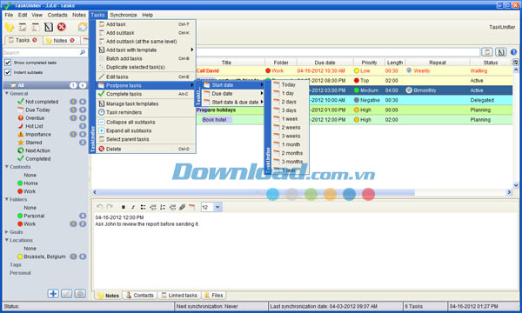Image resolution: width=522 pixels, height=313 pixels.
Task: Insert numbered list in note editor
Action: click(163, 207)
